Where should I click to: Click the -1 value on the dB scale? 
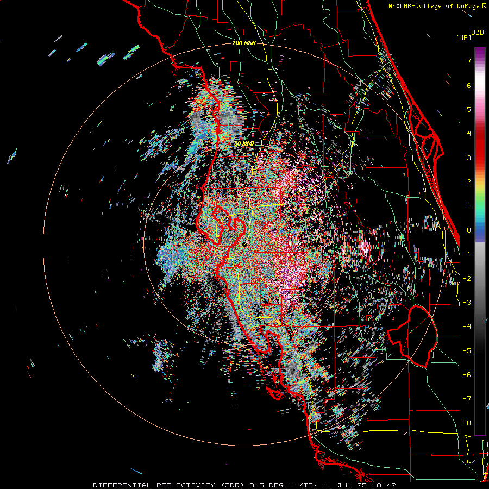point(467,254)
